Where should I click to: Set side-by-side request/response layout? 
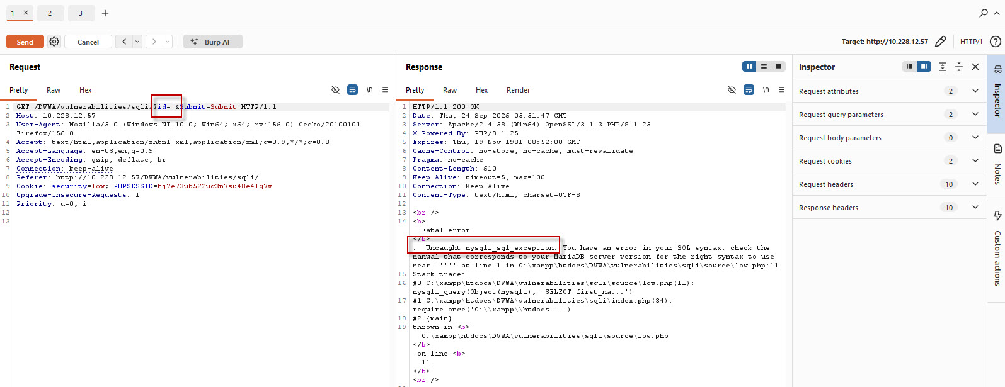(749, 67)
